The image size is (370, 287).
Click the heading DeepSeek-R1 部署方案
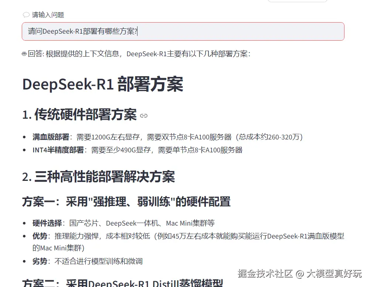tap(103, 84)
